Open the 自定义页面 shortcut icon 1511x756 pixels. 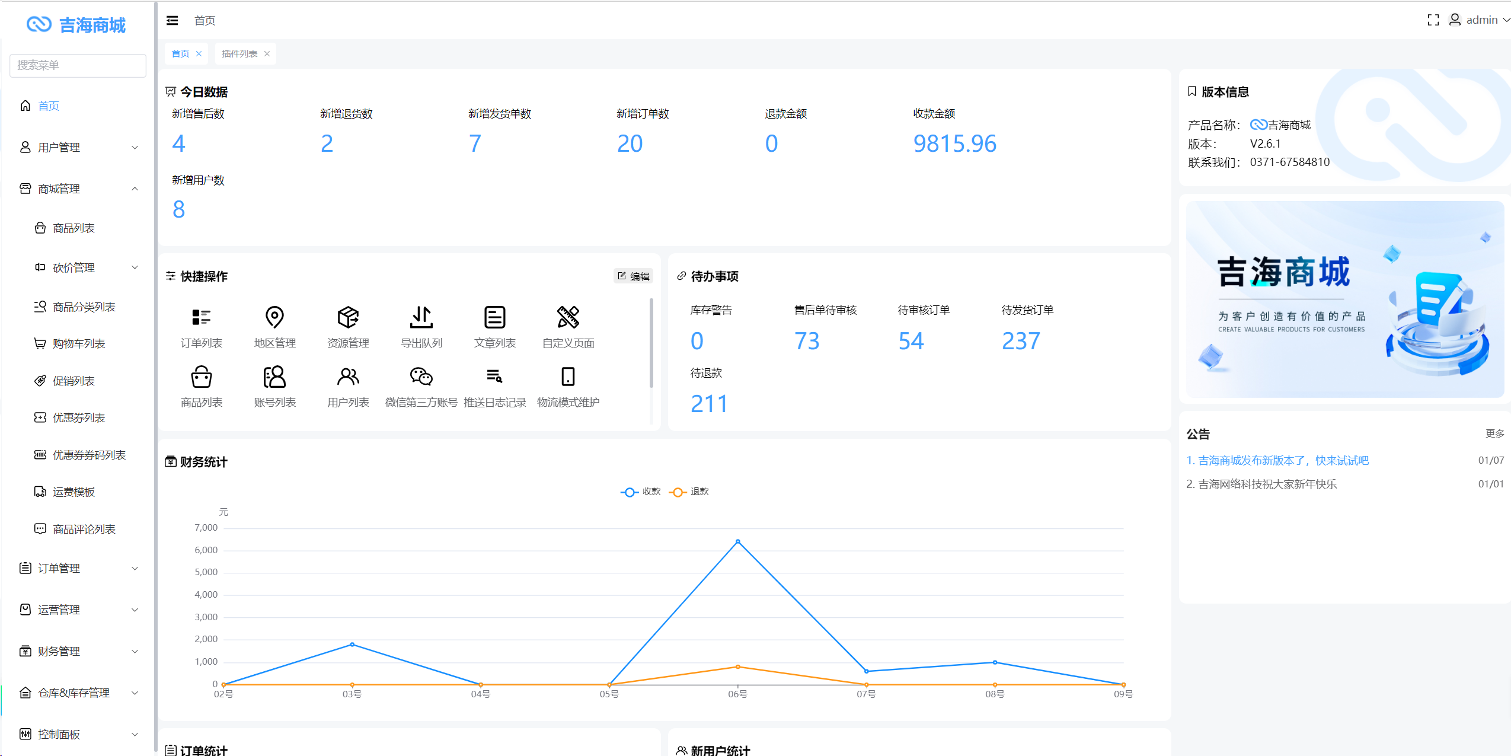click(568, 317)
